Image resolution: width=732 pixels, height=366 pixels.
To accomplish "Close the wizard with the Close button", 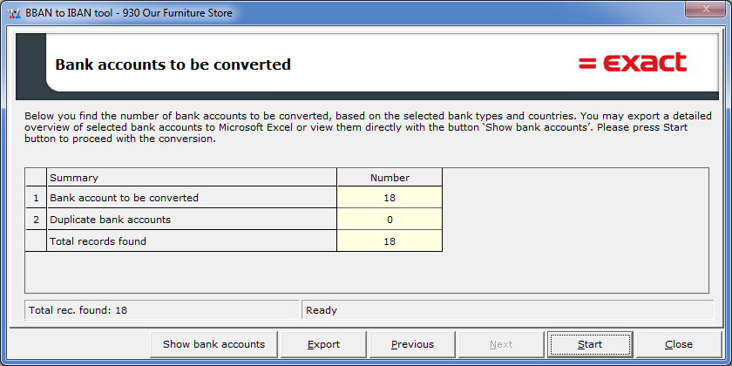I will [678, 344].
